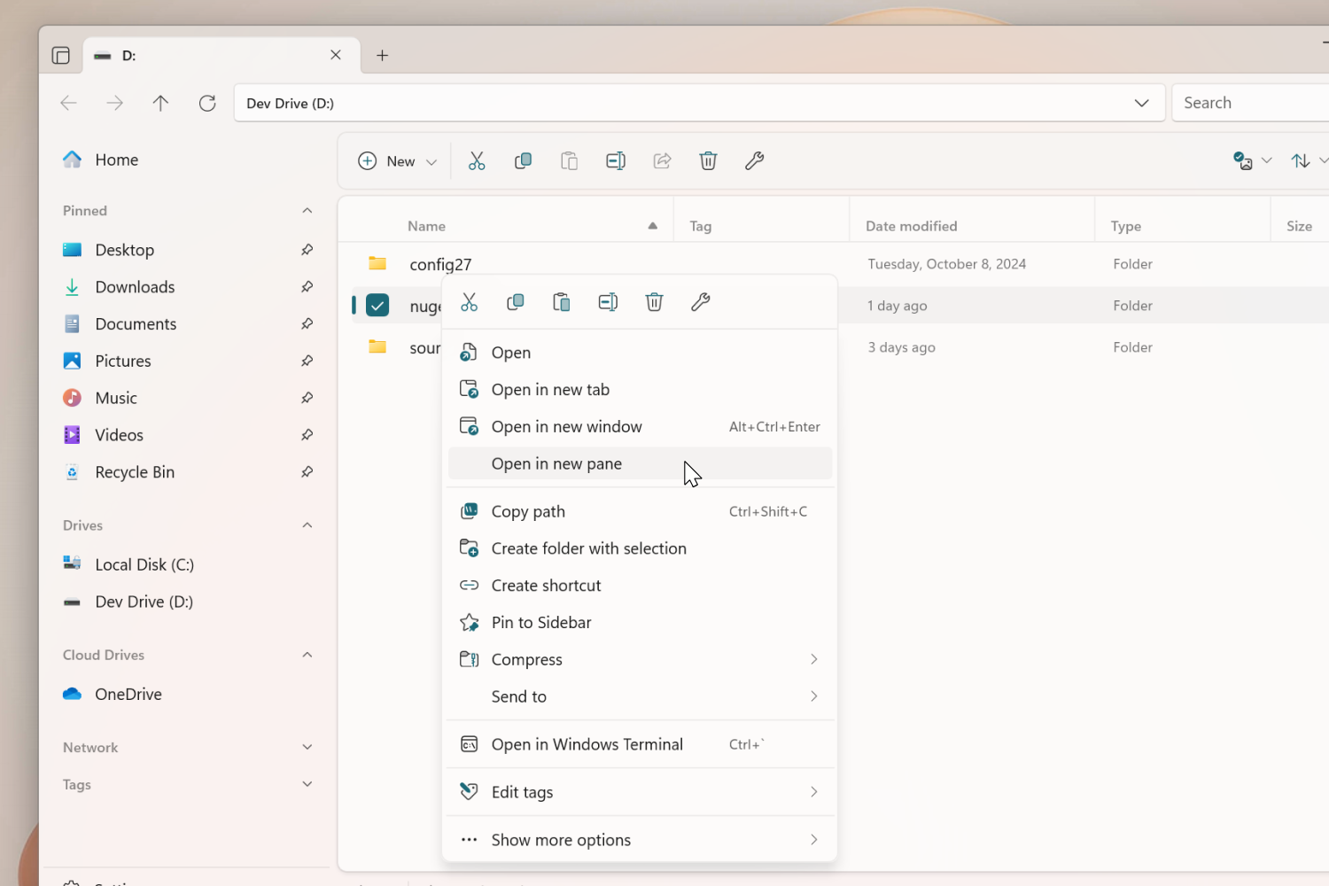Image resolution: width=1329 pixels, height=886 pixels.
Task: Go back with the left arrow
Action: 68,103
